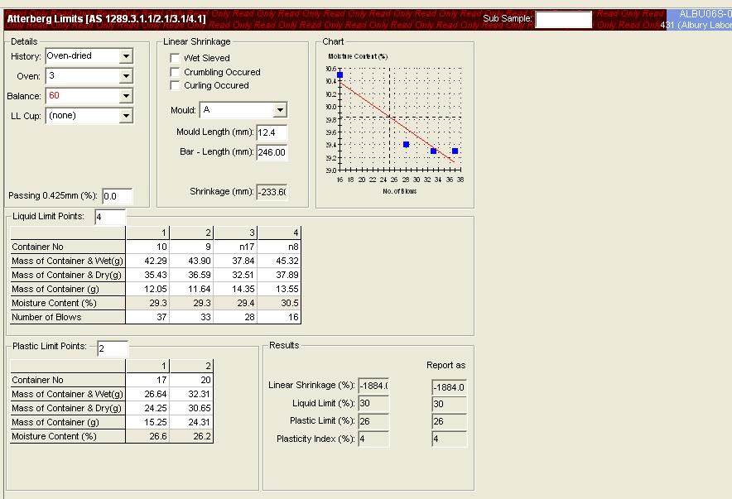The width and height of the screenshot is (732, 499).
Task: Select the Bar - Length input field
Action: [272, 152]
